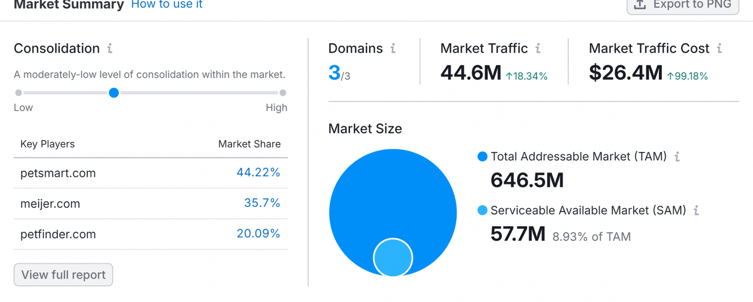Click the TAM legend color dot
The height and width of the screenshot is (302, 753).
click(483, 157)
